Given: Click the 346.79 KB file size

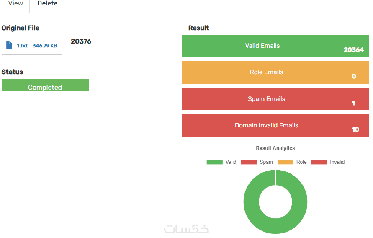Looking at the screenshot, I should click(x=45, y=46).
